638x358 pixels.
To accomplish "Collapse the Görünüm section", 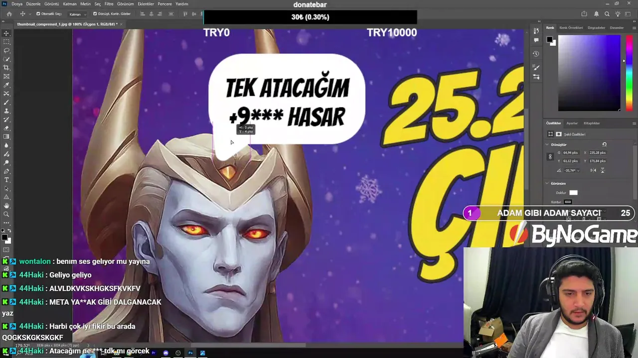I will click(547, 183).
